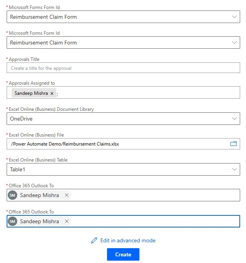Open the Excel Table dropdown showing Table1
The height and width of the screenshot is (263, 246).
tap(234, 169)
